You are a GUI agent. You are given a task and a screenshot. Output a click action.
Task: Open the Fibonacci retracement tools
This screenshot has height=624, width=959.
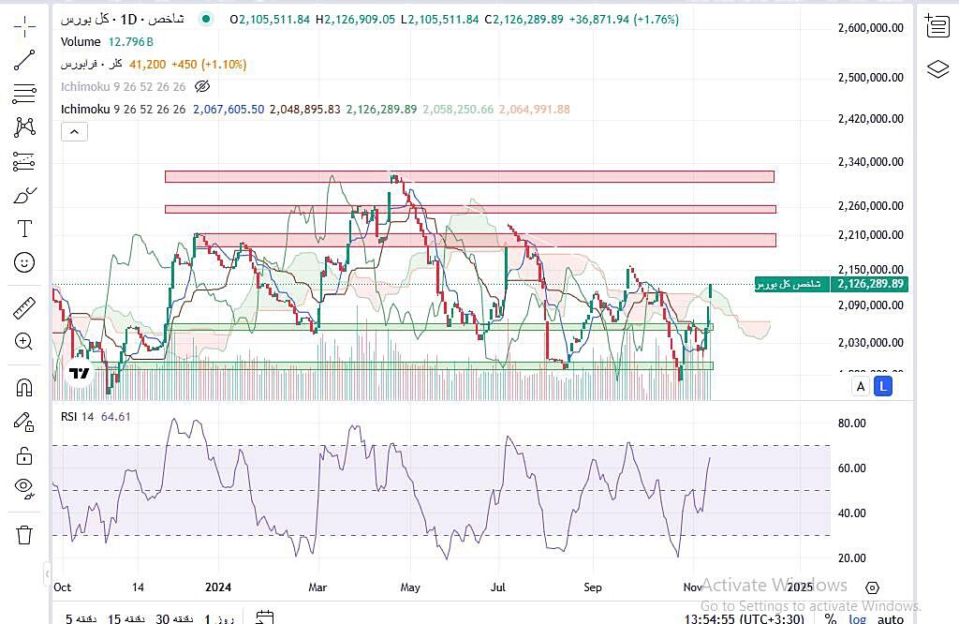pos(24,94)
